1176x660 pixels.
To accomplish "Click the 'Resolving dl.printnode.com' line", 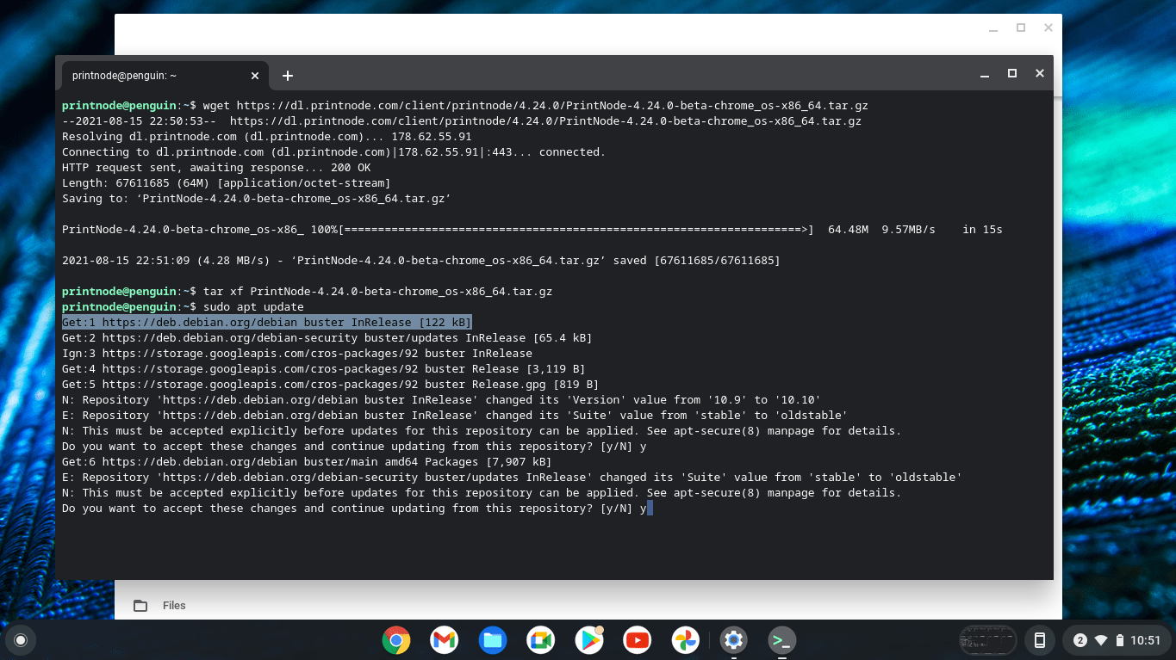I will 267,136.
